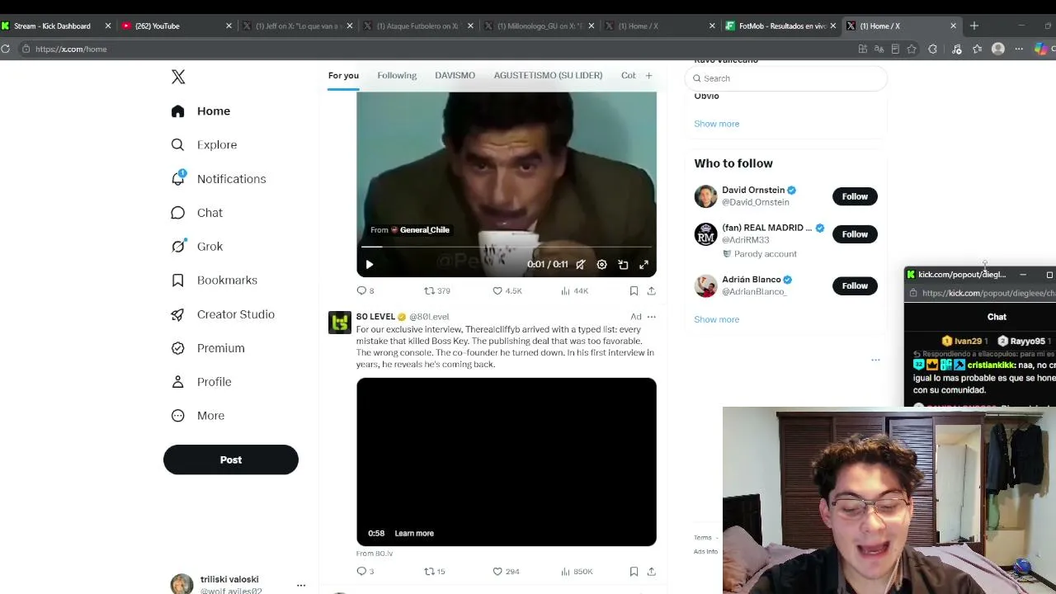This screenshot has height=594, width=1056.
Task: Click the X logo in the sidebar
Action: [178, 77]
